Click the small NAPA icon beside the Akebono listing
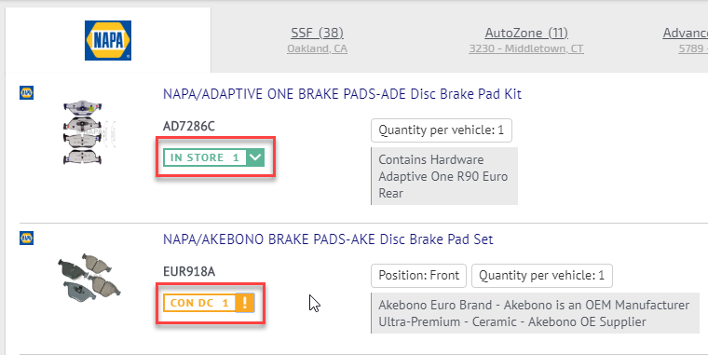 point(26,238)
